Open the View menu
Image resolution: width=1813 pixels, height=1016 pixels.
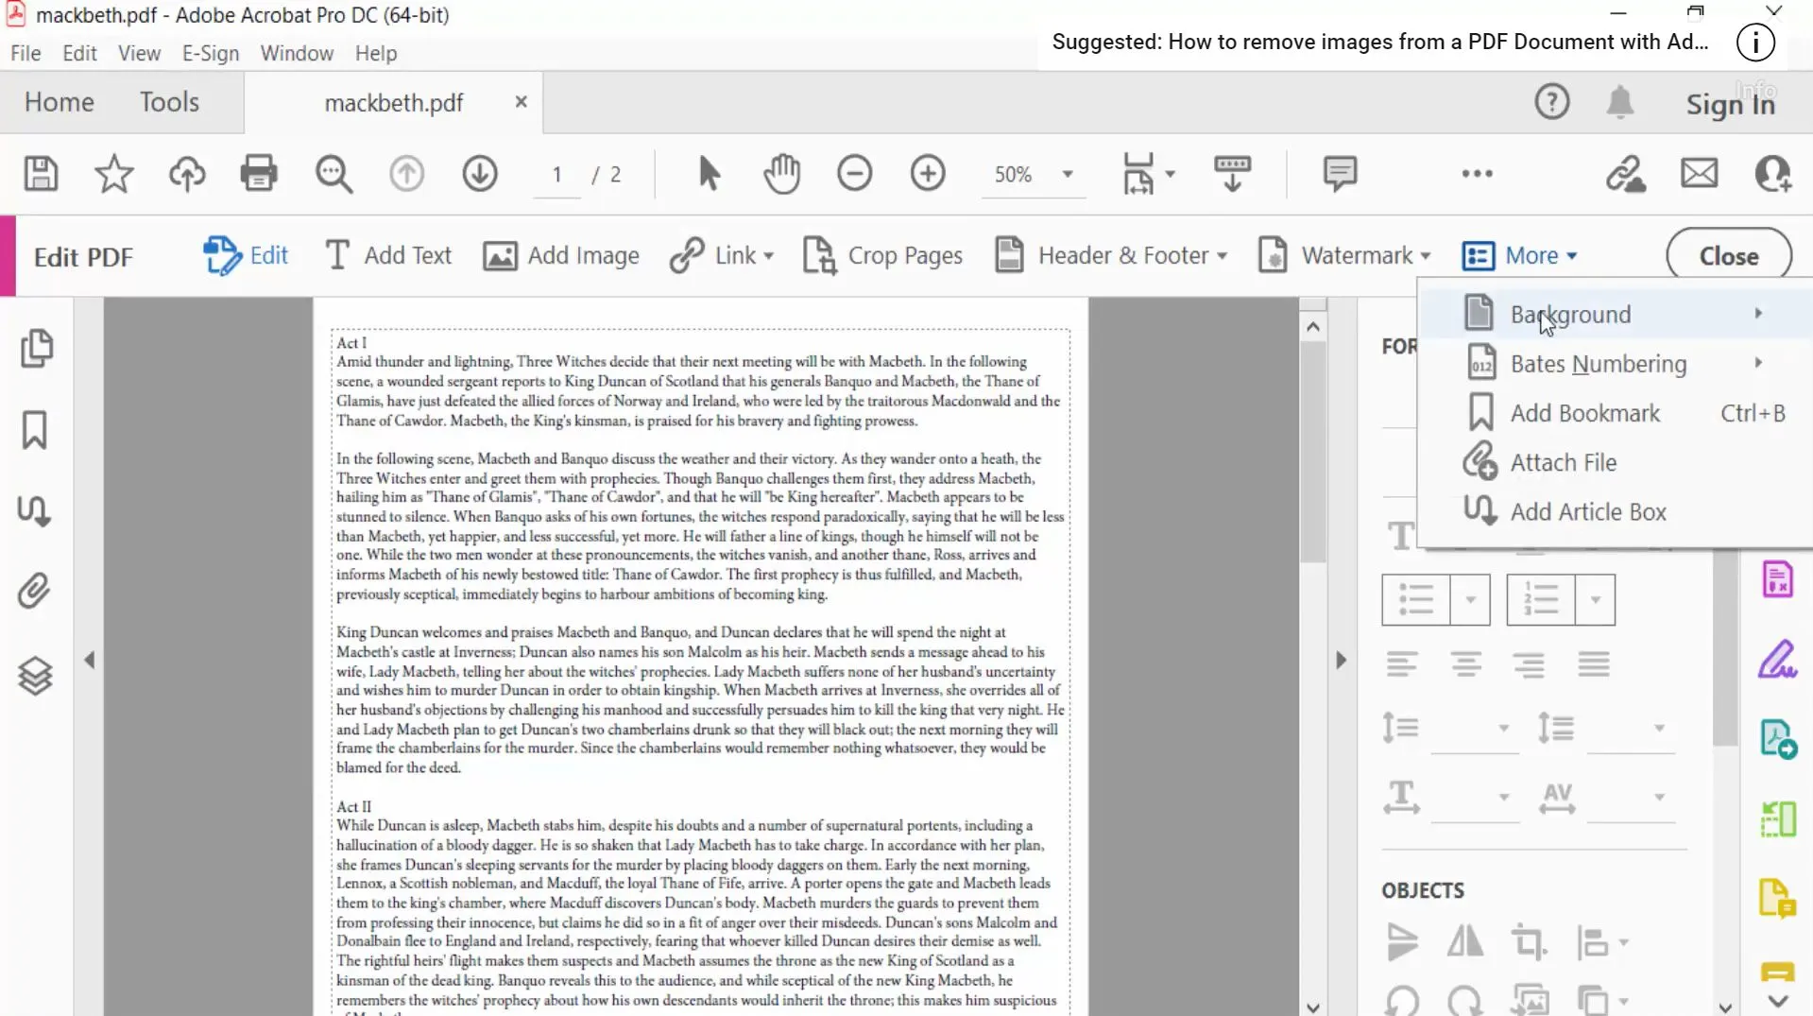click(x=138, y=53)
